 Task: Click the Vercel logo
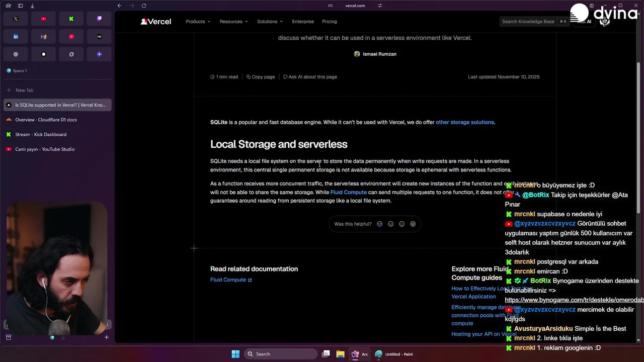pyautogui.click(x=156, y=22)
